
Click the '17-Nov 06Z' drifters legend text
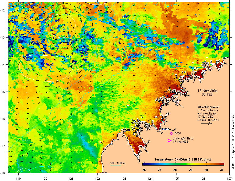point(181,142)
